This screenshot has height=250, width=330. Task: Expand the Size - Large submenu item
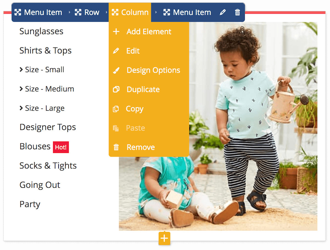coord(42,108)
